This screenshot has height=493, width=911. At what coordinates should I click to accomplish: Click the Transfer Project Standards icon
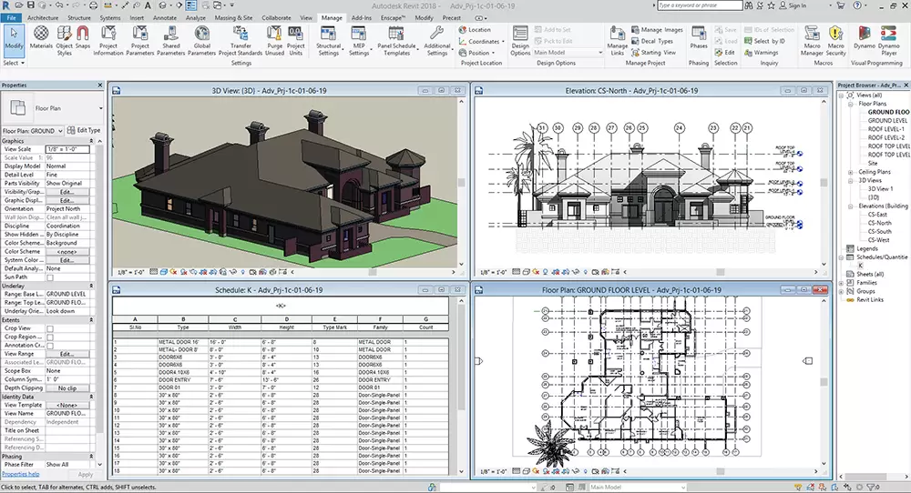point(240,40)
